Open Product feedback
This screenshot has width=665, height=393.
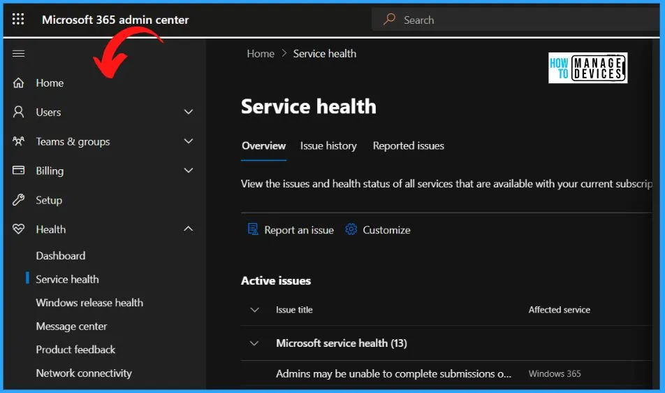(x=75, y=349)
